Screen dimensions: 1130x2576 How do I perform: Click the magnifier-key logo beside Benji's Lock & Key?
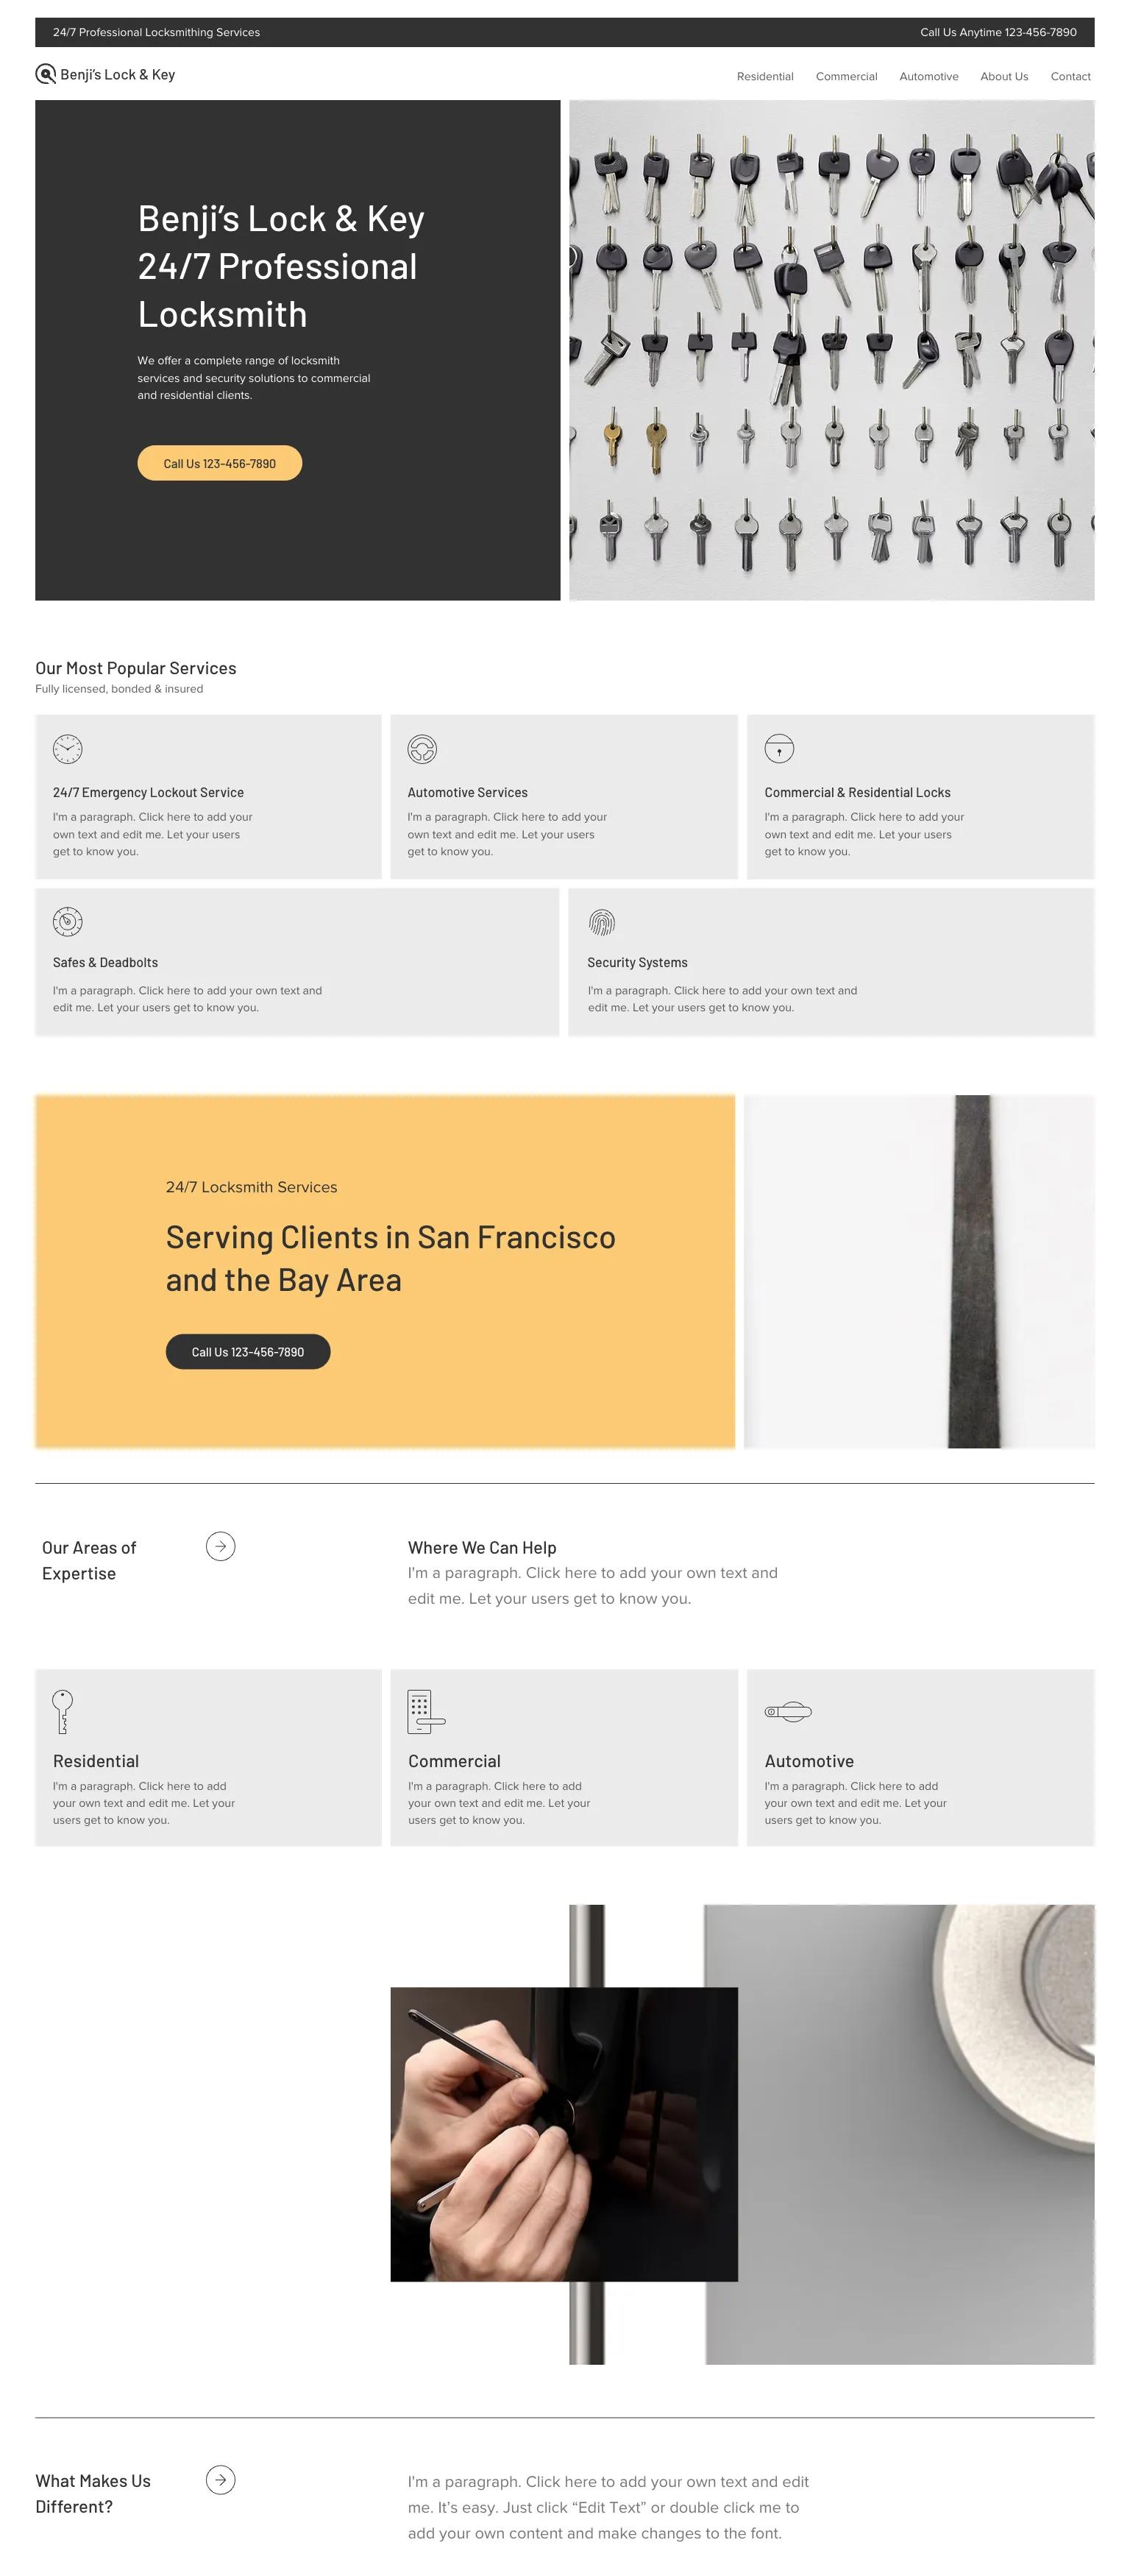tap(44, 74)
